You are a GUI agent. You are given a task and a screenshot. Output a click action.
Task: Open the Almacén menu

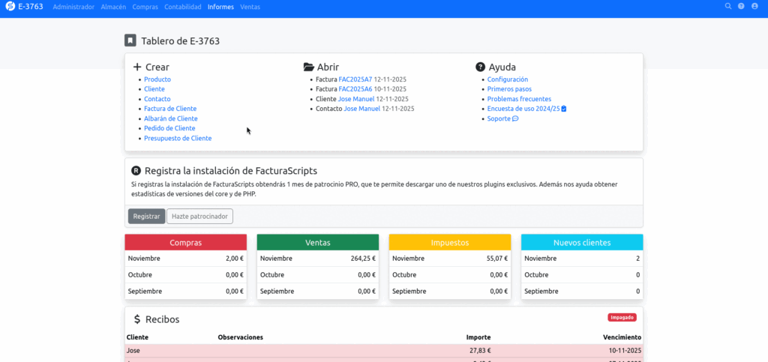tap(113, 7)
